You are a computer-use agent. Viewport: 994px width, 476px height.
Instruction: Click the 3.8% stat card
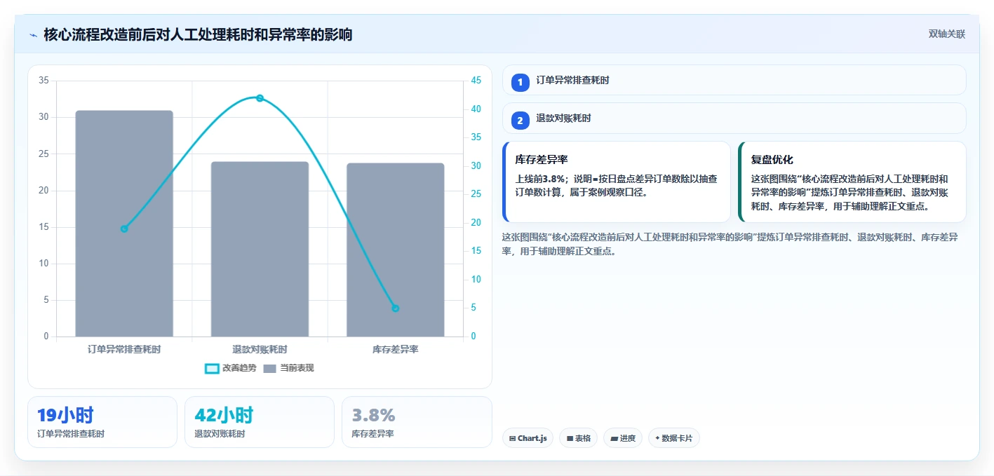tap(417, 422)
